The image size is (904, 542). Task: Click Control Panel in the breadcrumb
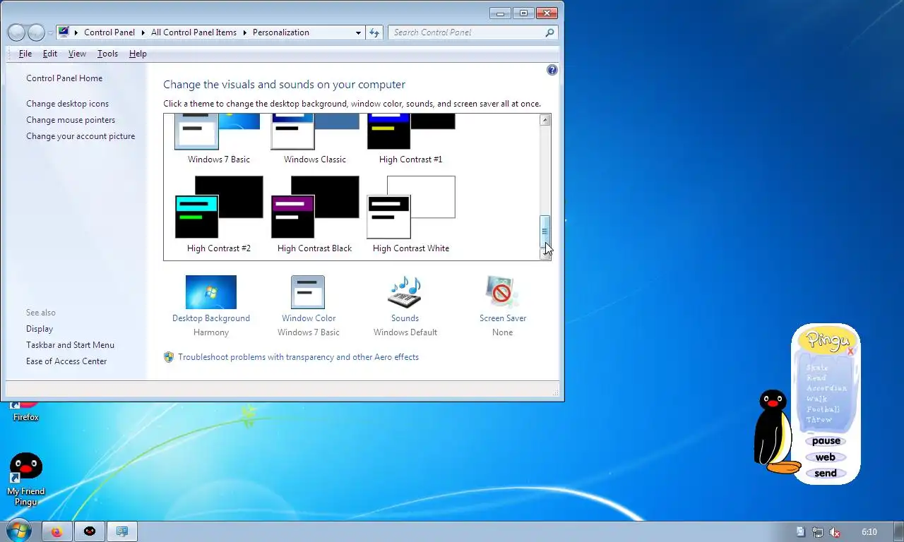[109, 32]
